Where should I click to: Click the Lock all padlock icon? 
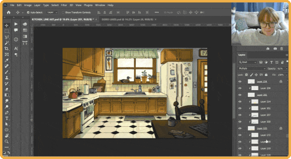pos(266,75)
